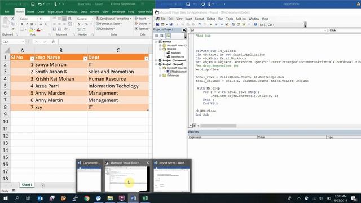Switch to Excel Insert ribbon tab
361x203 pixels.
pos(30,12)
